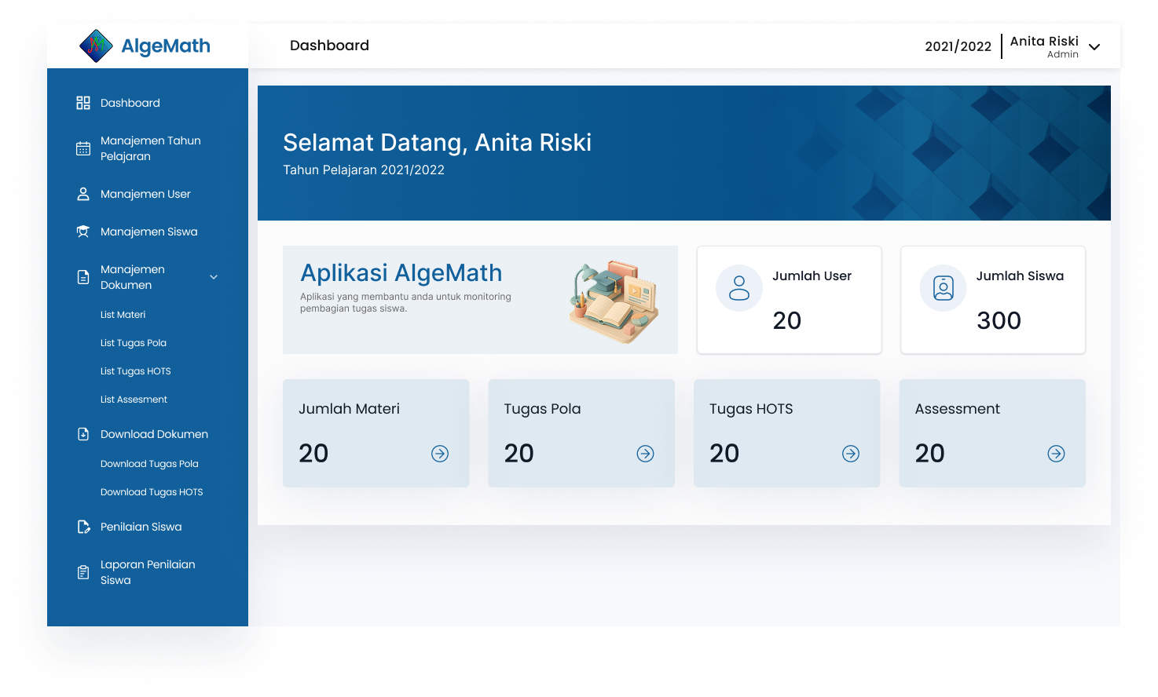Select the Download Dokumen menu label
1158x697 pixels.
click(154, 434)
